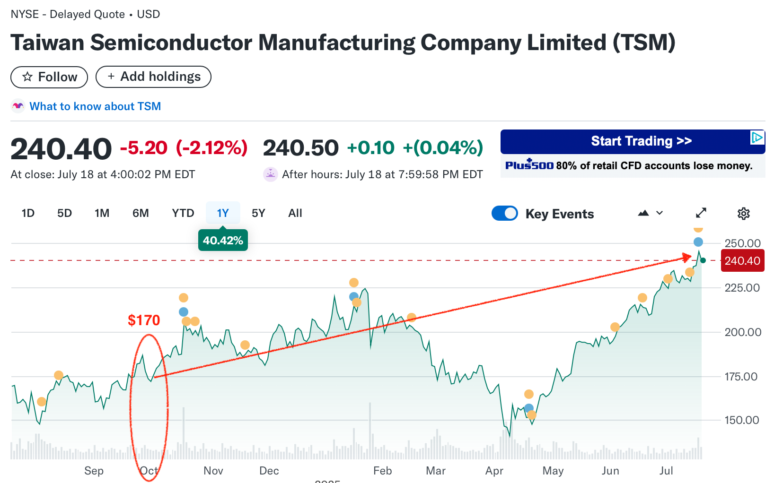The width and height of the screenshot is (774, 483).
Task: Click the red 240.40 price label
Action: point(742,261)
